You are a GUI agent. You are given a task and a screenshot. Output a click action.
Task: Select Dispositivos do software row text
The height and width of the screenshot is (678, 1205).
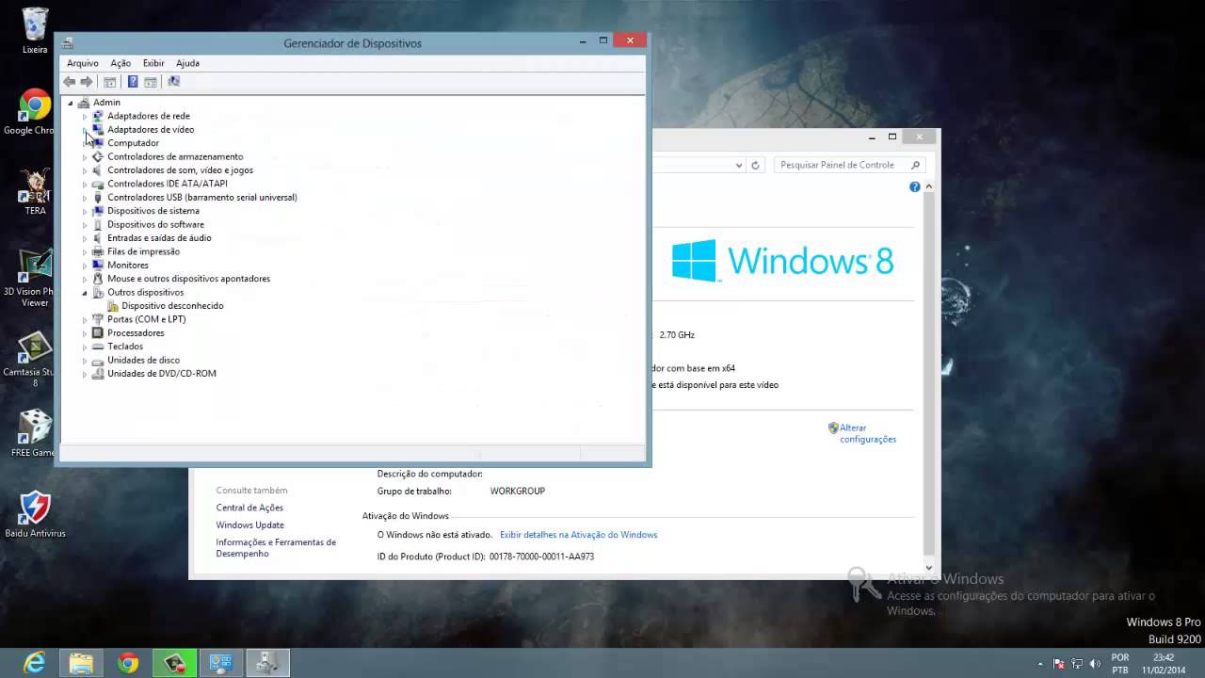tap(155, 224)
